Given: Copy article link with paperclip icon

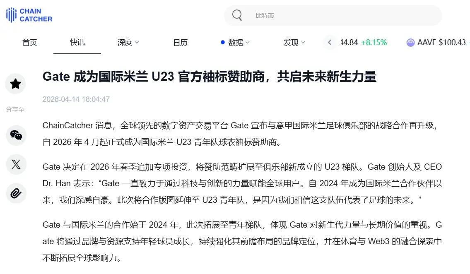Looking at the screenshot, I should (x=16, y=193).
